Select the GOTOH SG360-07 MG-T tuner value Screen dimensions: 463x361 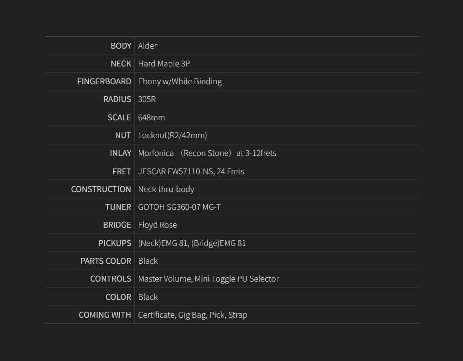pyautogui.click(x=179, y=207)
